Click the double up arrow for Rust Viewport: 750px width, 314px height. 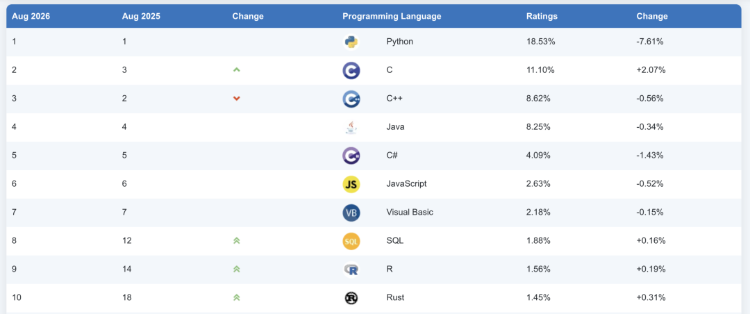tap(236, 298)
